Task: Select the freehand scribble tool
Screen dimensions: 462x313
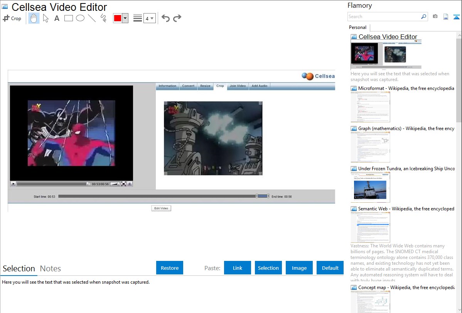Action: click(x=103, y=18)
